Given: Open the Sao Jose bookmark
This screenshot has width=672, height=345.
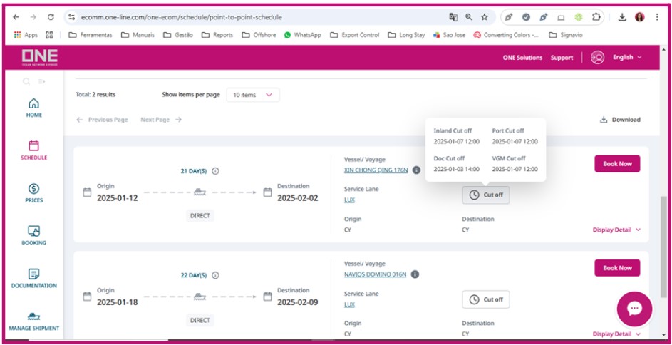Looking at the screenshot, I should [449, 35].
